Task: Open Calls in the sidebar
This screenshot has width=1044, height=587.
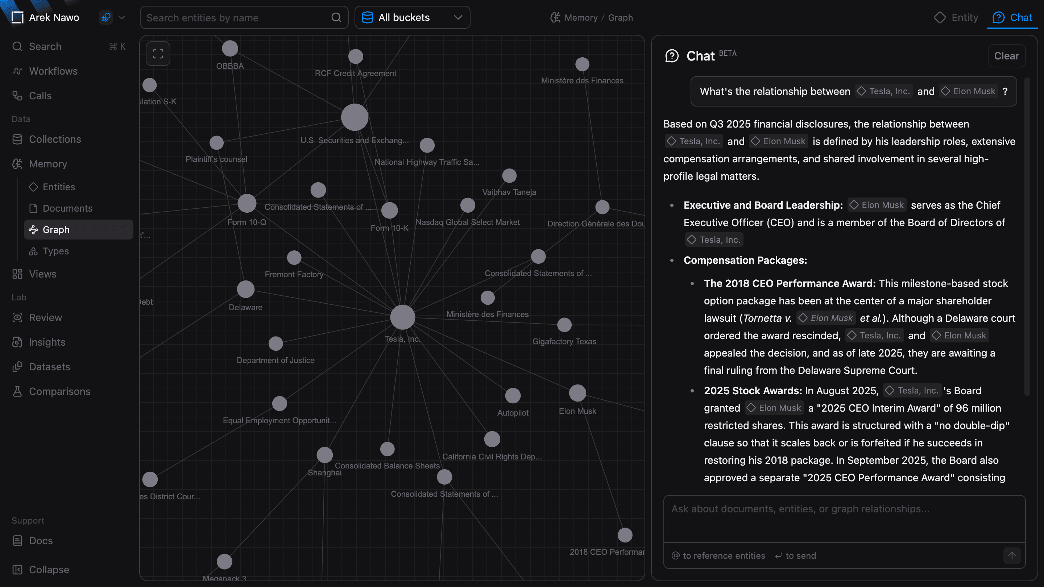Action: pos(69,96)
